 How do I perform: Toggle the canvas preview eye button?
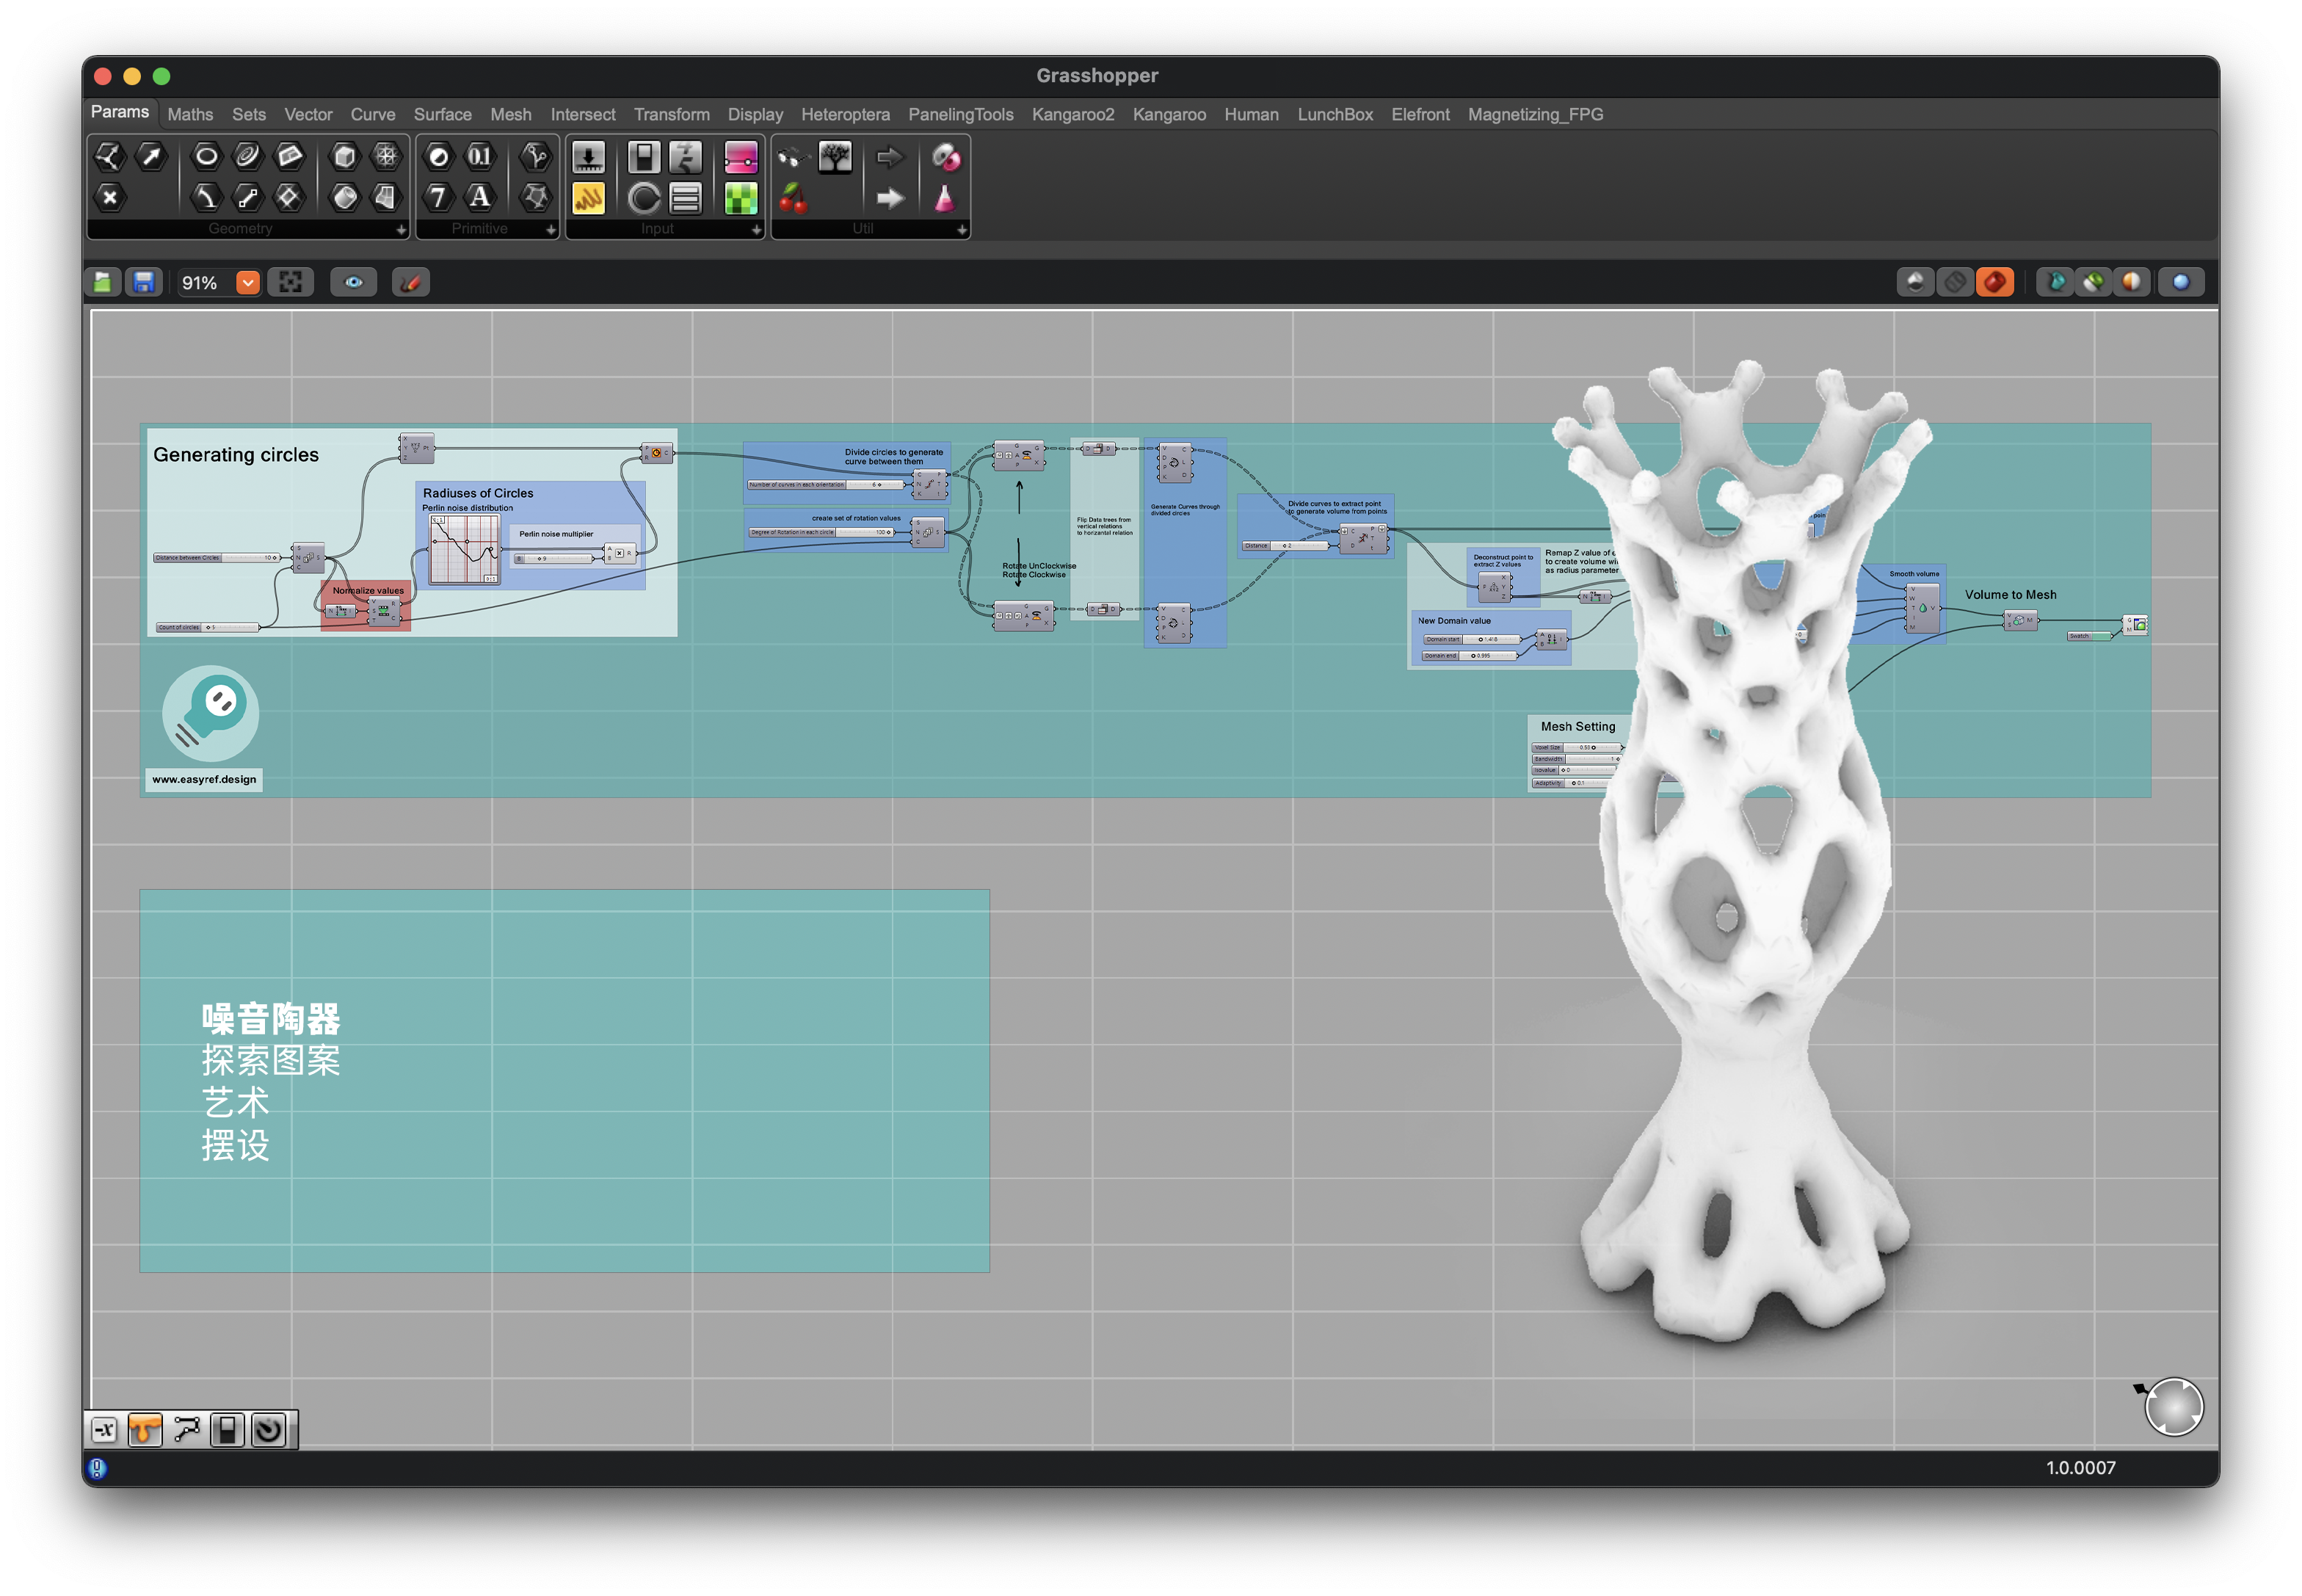coord(353,282)
